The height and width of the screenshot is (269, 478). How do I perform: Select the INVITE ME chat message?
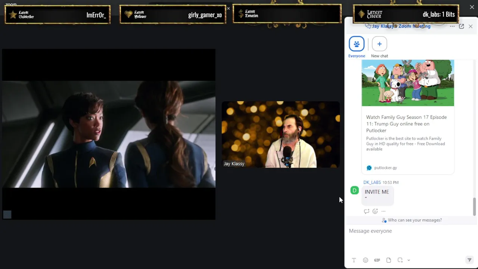pyautogui.click(x=378, y=195)
